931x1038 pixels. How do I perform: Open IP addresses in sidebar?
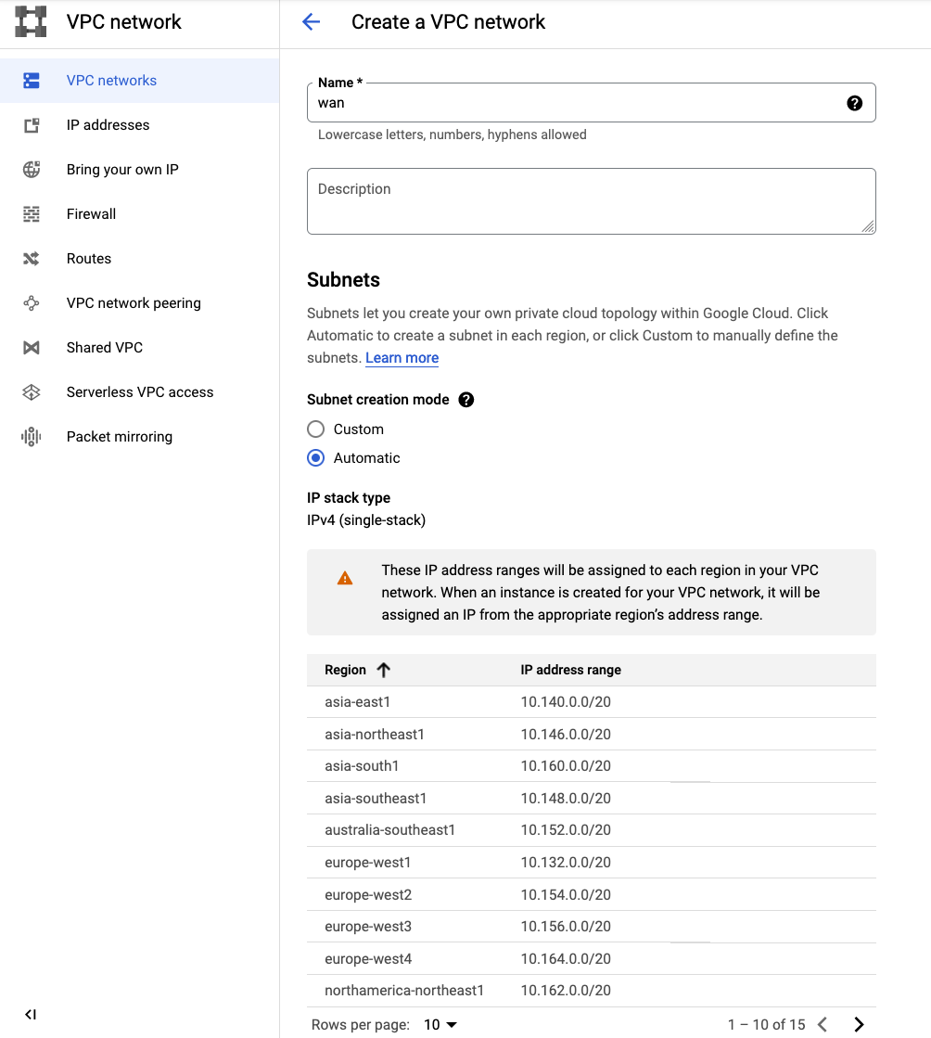click(x=108, y=125)
